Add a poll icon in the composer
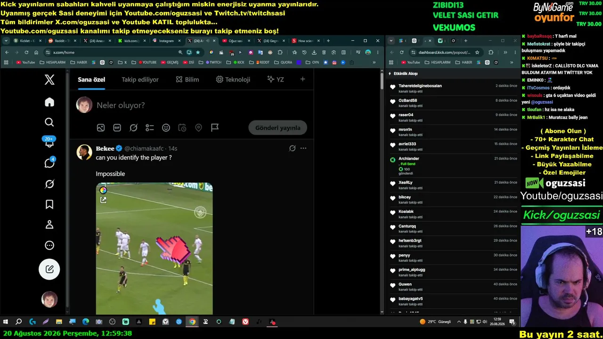The image size is (603, 339). (150, 128)
